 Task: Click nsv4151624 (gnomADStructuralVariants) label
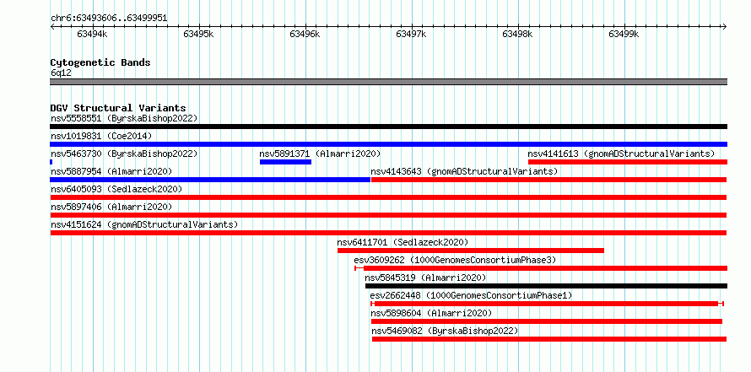click(x=144, y=224)
